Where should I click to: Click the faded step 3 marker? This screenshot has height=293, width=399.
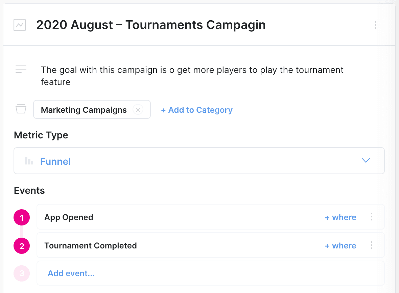22,273
